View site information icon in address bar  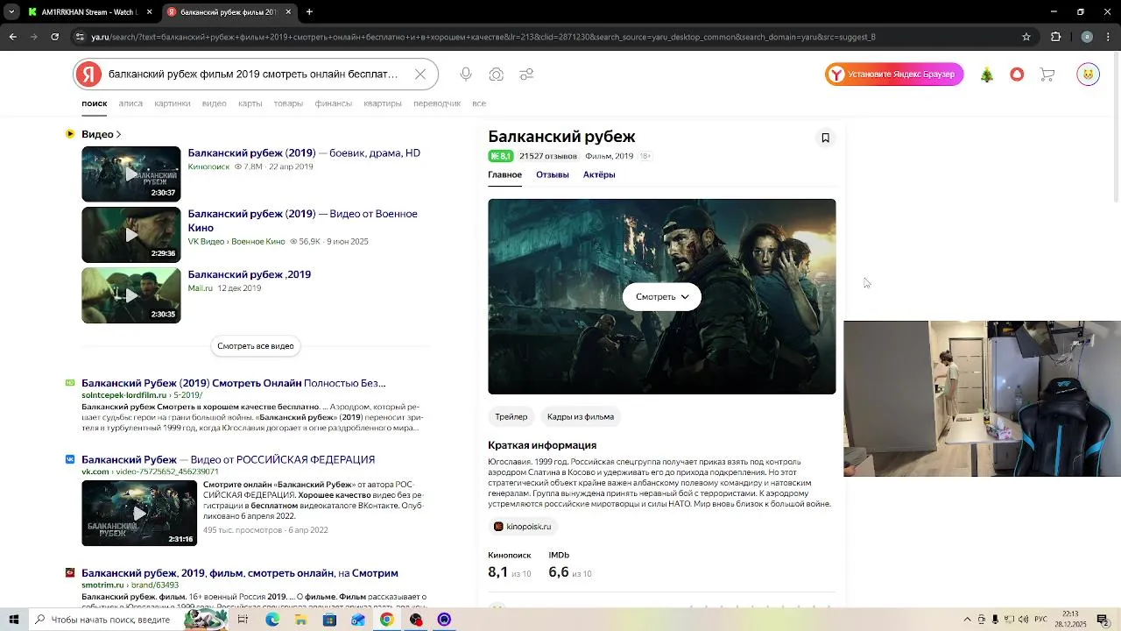tap(80, 37)
